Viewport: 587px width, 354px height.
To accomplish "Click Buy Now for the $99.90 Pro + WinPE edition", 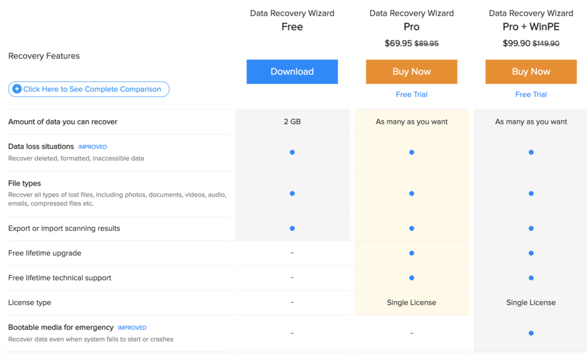I will [531, 72].
